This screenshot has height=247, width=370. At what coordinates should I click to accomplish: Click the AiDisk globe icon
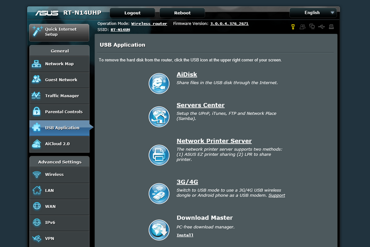click(x=159, y=83)
